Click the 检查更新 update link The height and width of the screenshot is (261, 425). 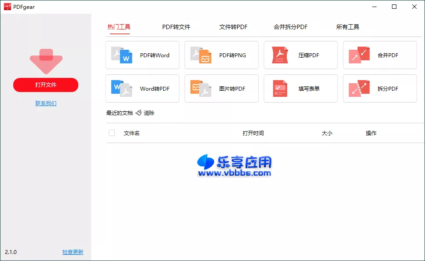coord(73,252)
